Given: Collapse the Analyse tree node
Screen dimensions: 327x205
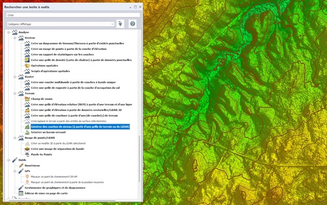Looking at the screenshot, I should click(9, 32).
